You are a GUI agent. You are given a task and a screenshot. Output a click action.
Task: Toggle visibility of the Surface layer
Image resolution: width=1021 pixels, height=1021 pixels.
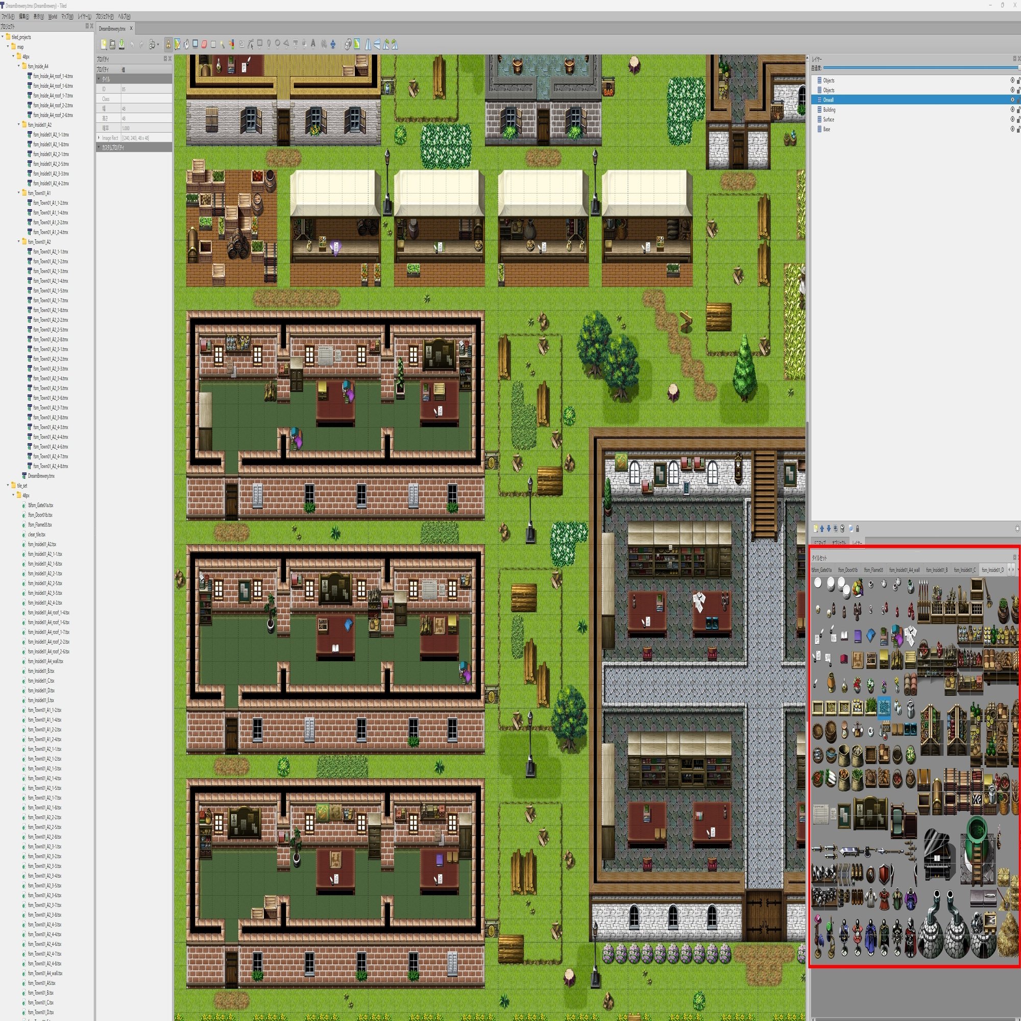(1012, 119)
